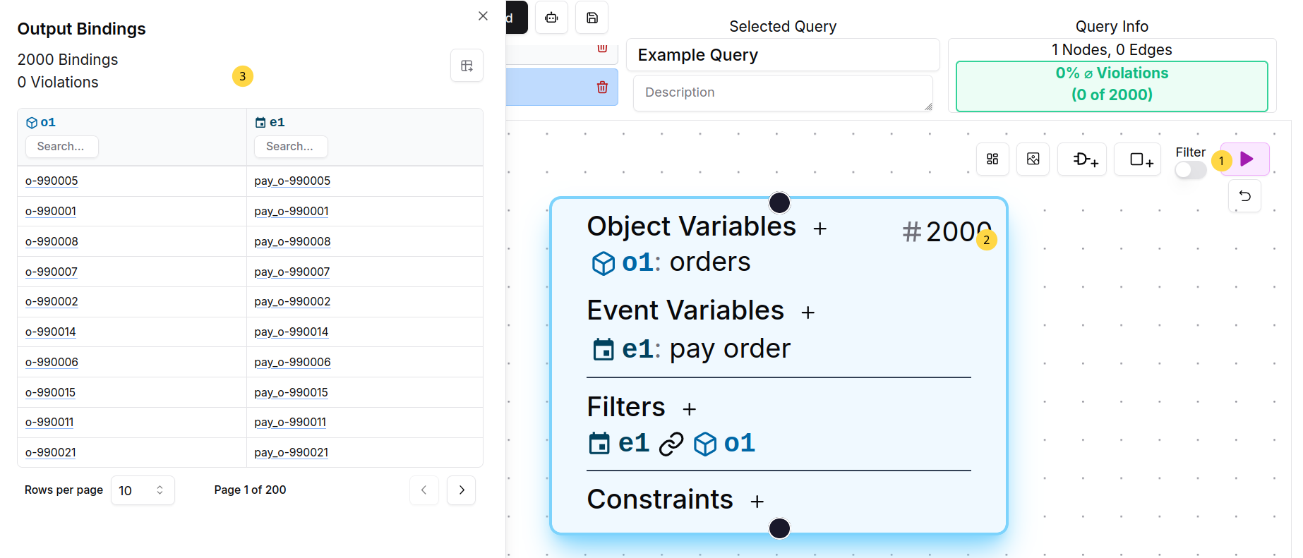Click the add gate node icon
The width and height of the screenshot is (1303, 558).
[x=1082, y=159]
